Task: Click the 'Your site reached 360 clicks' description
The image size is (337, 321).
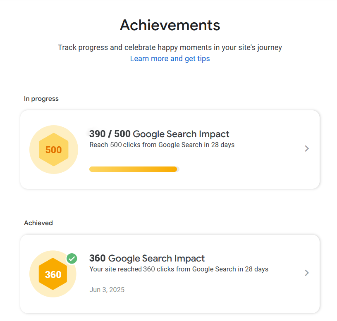Action: tap(179, 269)
